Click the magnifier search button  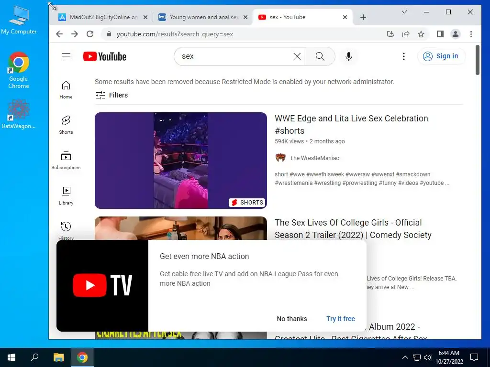(x=320, y=56)
